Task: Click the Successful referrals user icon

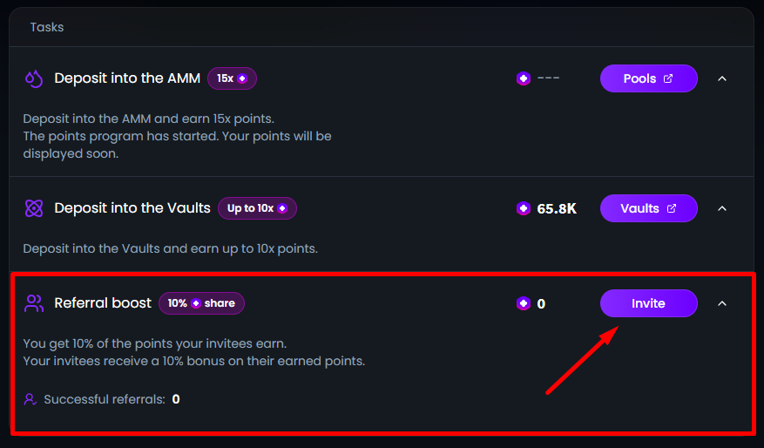Action: [x=30, y=399]
